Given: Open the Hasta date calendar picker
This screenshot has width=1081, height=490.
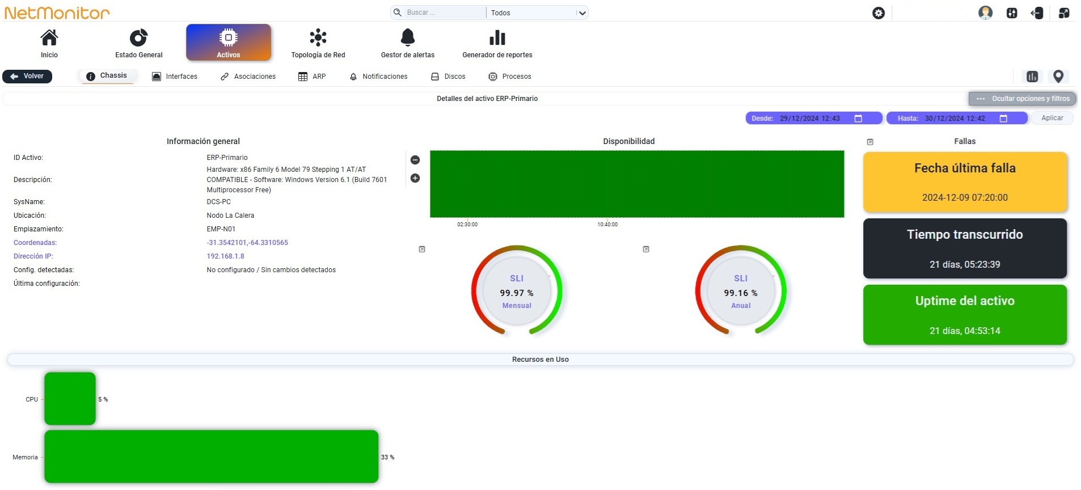Looking at the screenshot, I should tap(1003, 119).
